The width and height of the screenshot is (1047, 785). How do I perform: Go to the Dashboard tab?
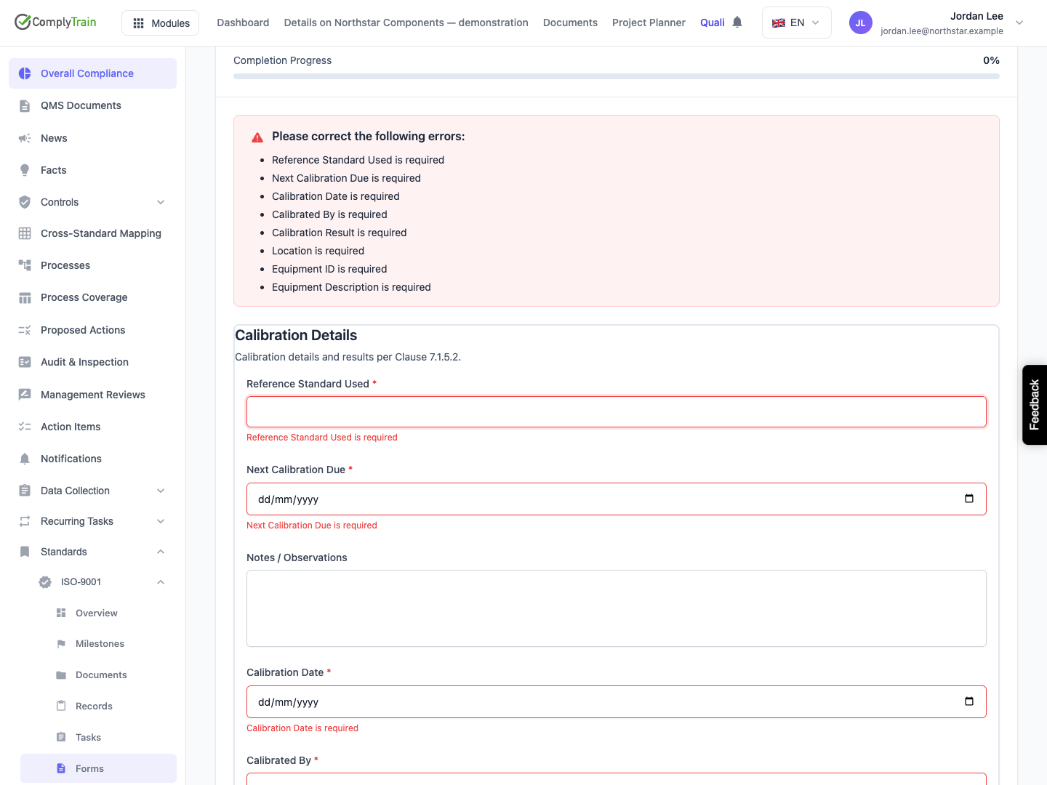coord(243,23)
